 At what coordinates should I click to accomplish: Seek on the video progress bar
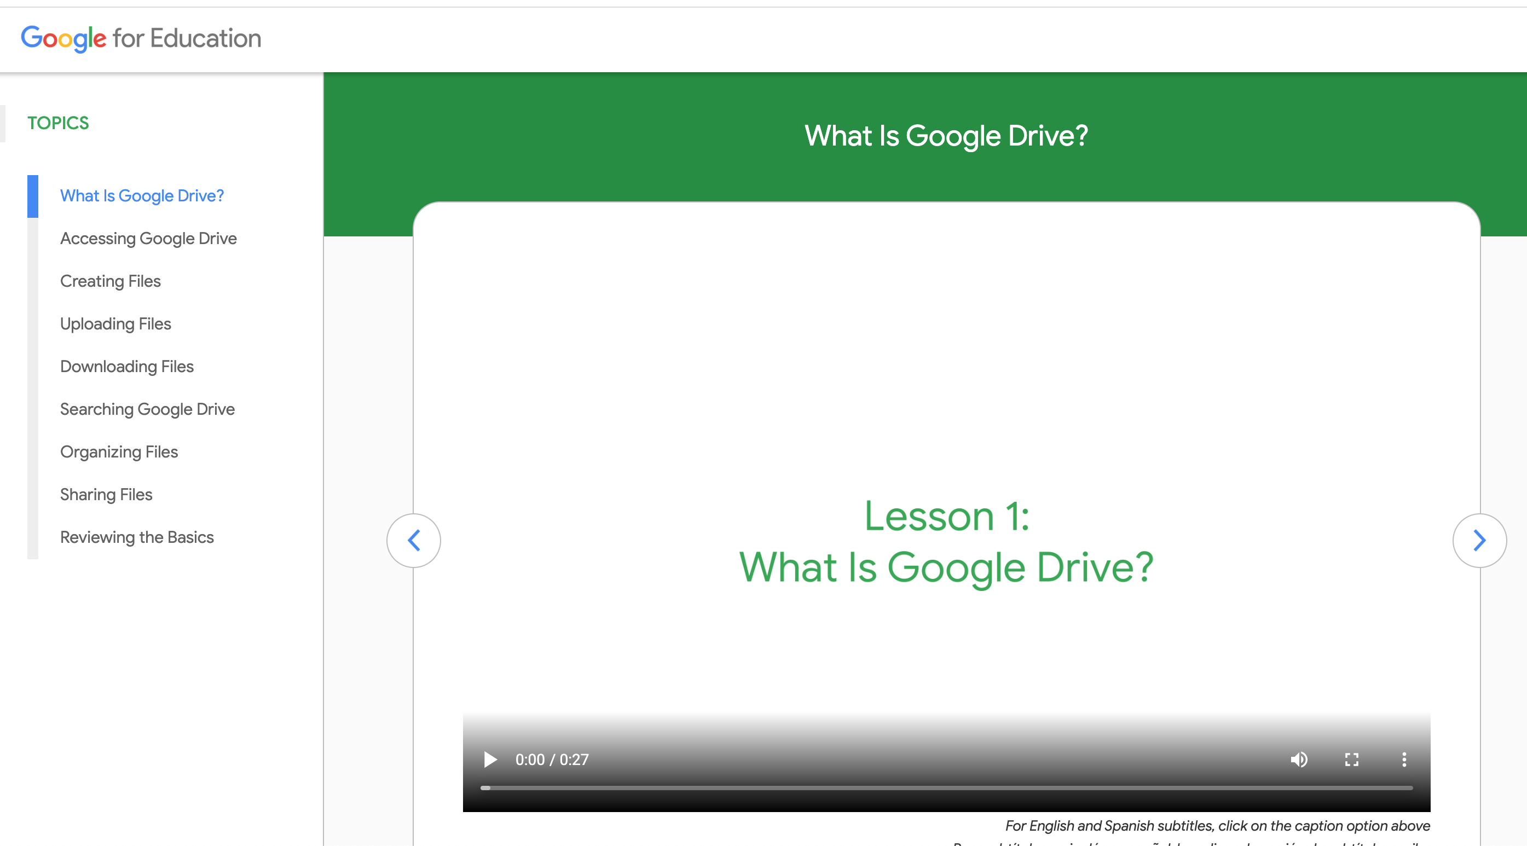click(x=946, y=788)
